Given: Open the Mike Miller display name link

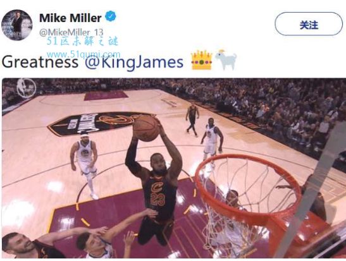Looking at the screenshot, I should click(70, 18).
